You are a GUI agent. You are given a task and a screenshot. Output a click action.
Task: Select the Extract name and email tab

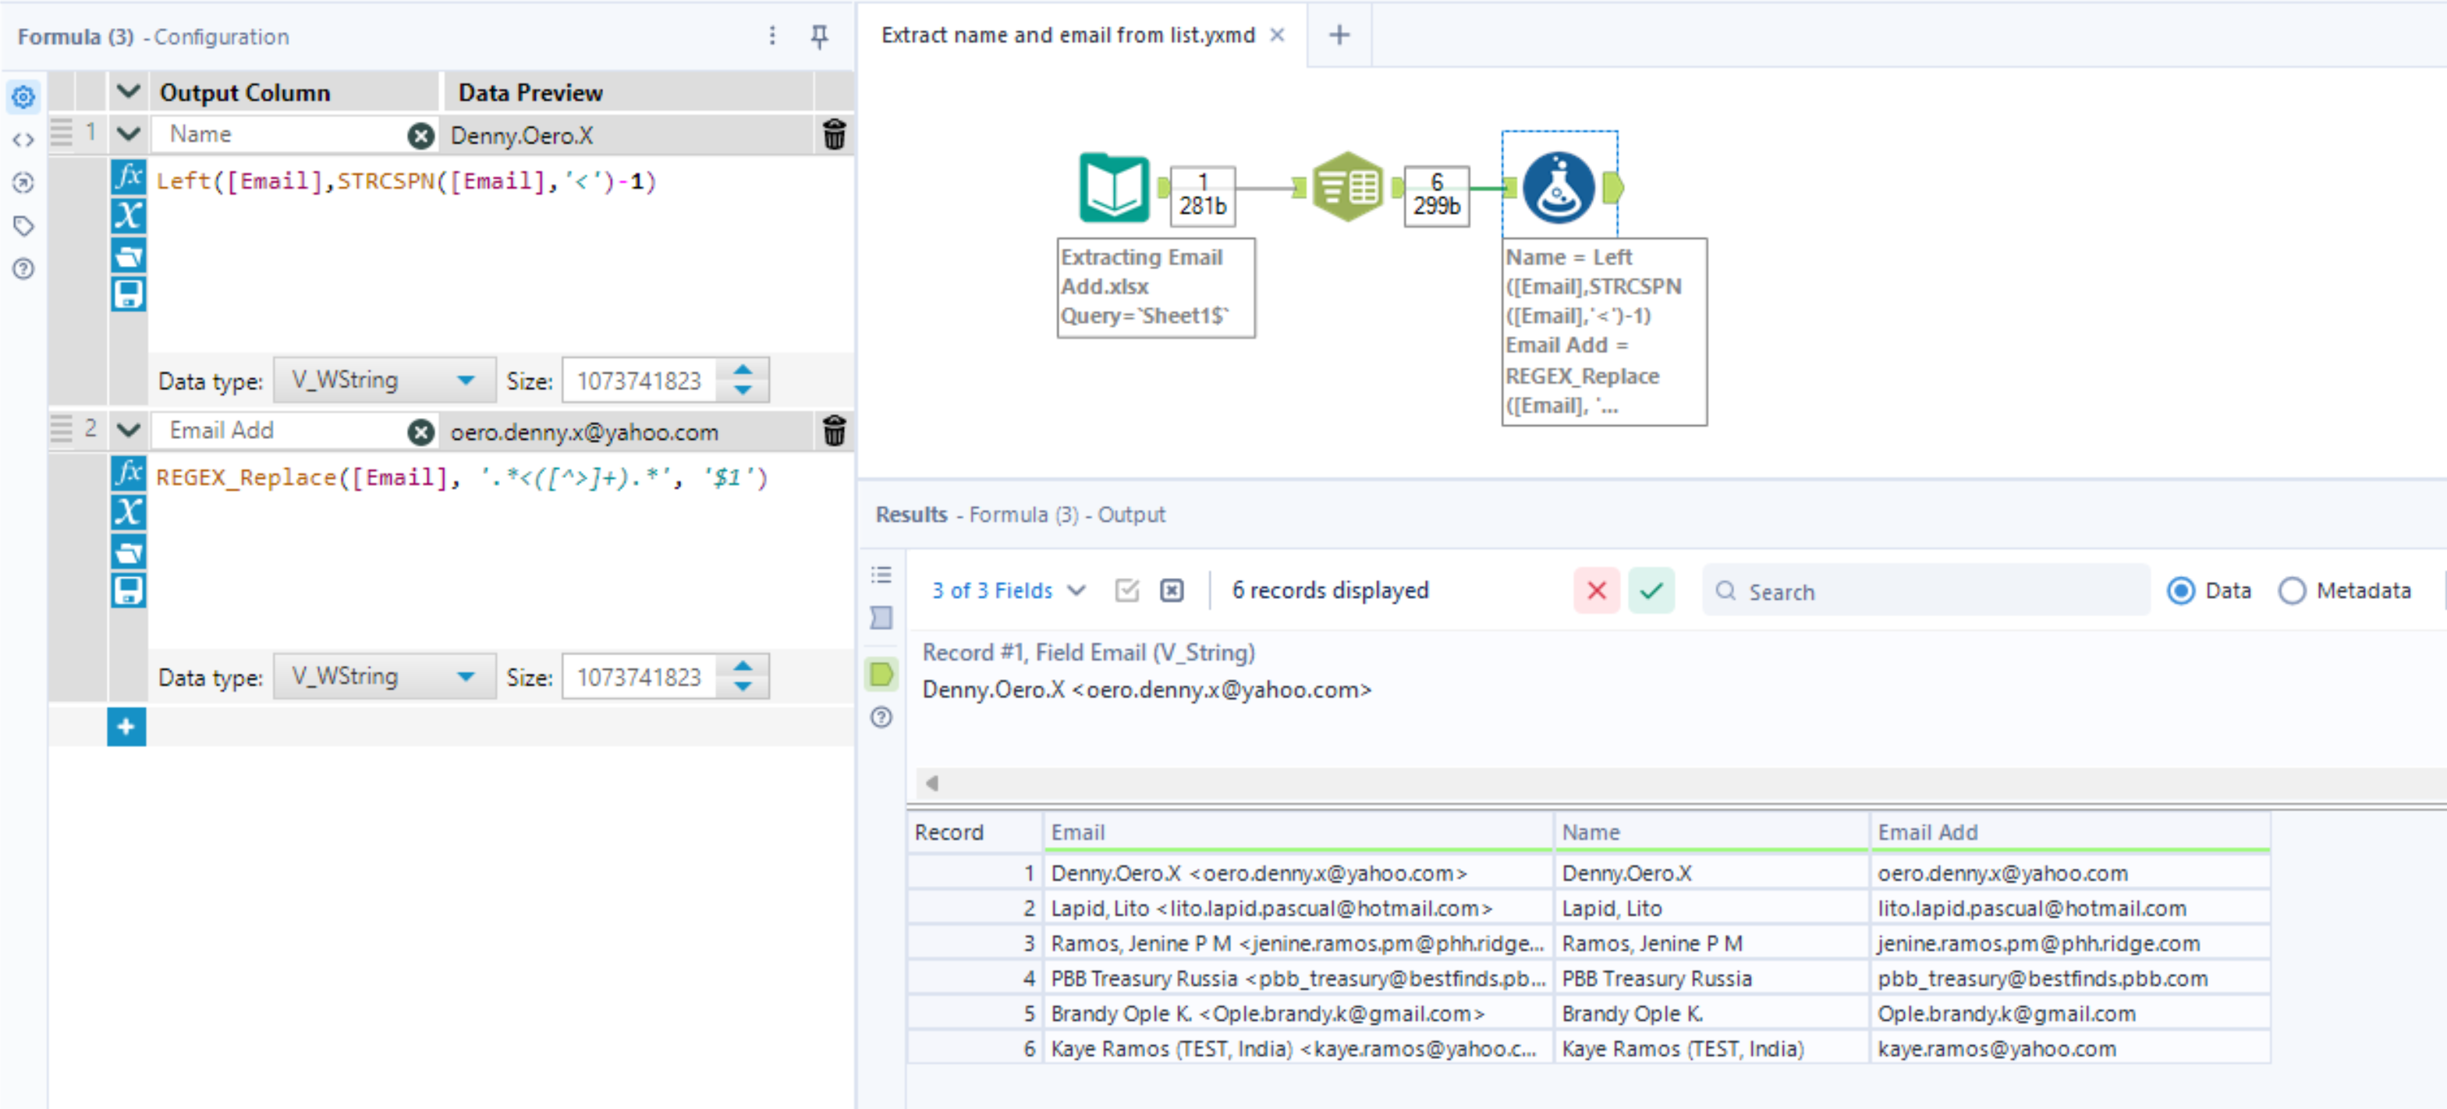pos(1064,34)
